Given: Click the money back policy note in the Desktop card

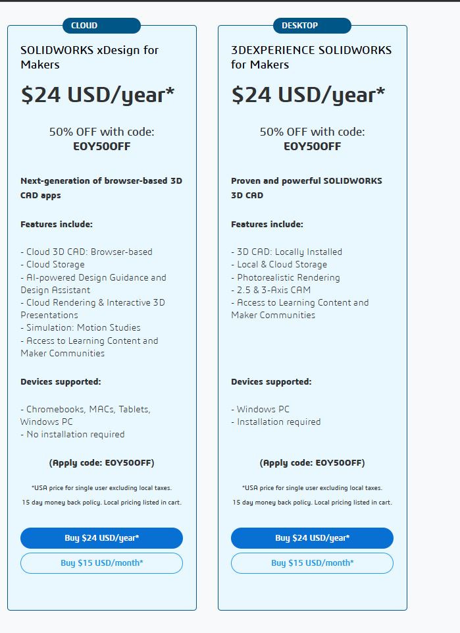Looking at the screenshot, I should tap(312, 502).
